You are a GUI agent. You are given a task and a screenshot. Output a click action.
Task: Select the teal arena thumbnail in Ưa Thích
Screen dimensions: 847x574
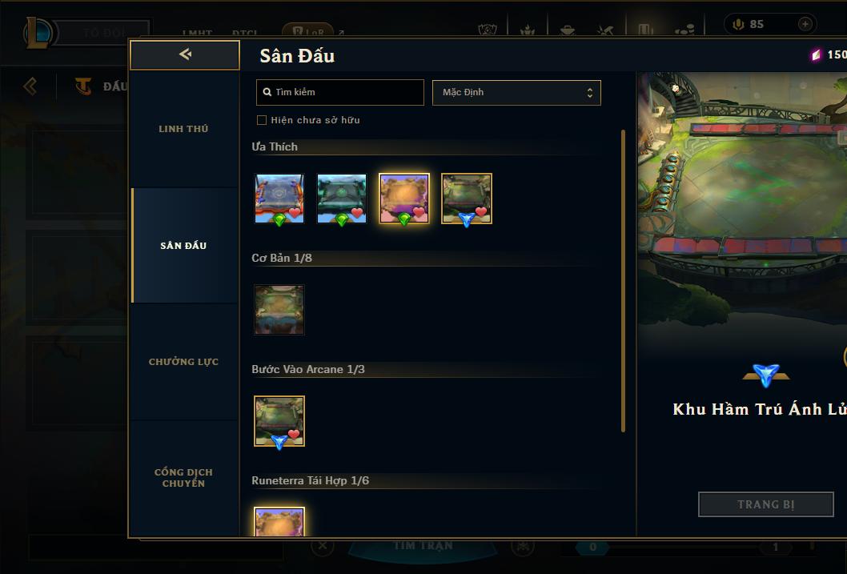click(x=341, y=199)
